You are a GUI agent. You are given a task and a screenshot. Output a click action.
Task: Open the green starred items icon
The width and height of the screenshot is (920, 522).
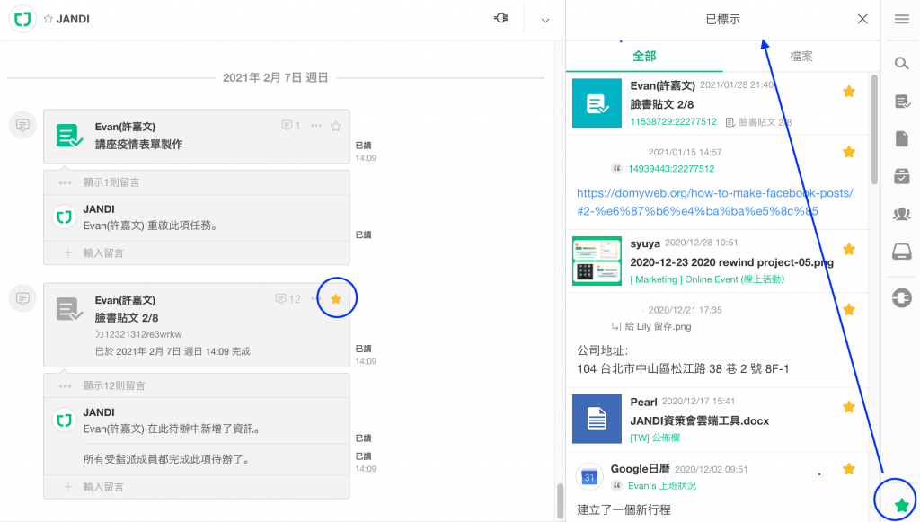901,505
